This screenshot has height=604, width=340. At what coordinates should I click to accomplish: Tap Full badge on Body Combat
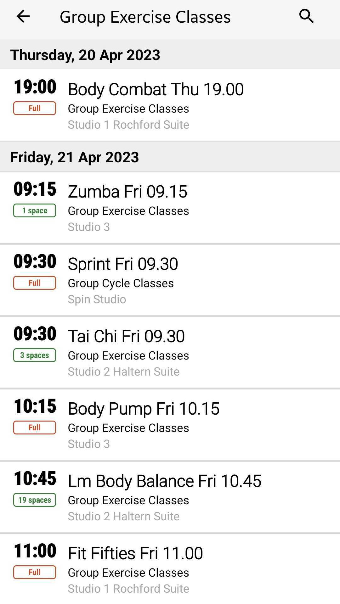[35, 108]
